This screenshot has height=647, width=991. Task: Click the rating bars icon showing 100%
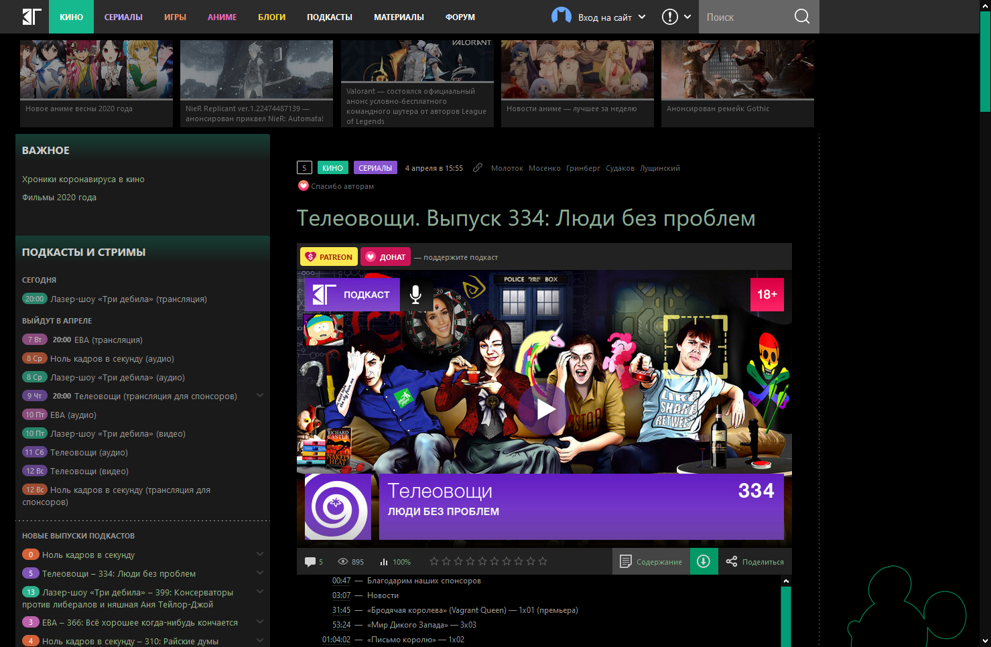pos(384,561)
